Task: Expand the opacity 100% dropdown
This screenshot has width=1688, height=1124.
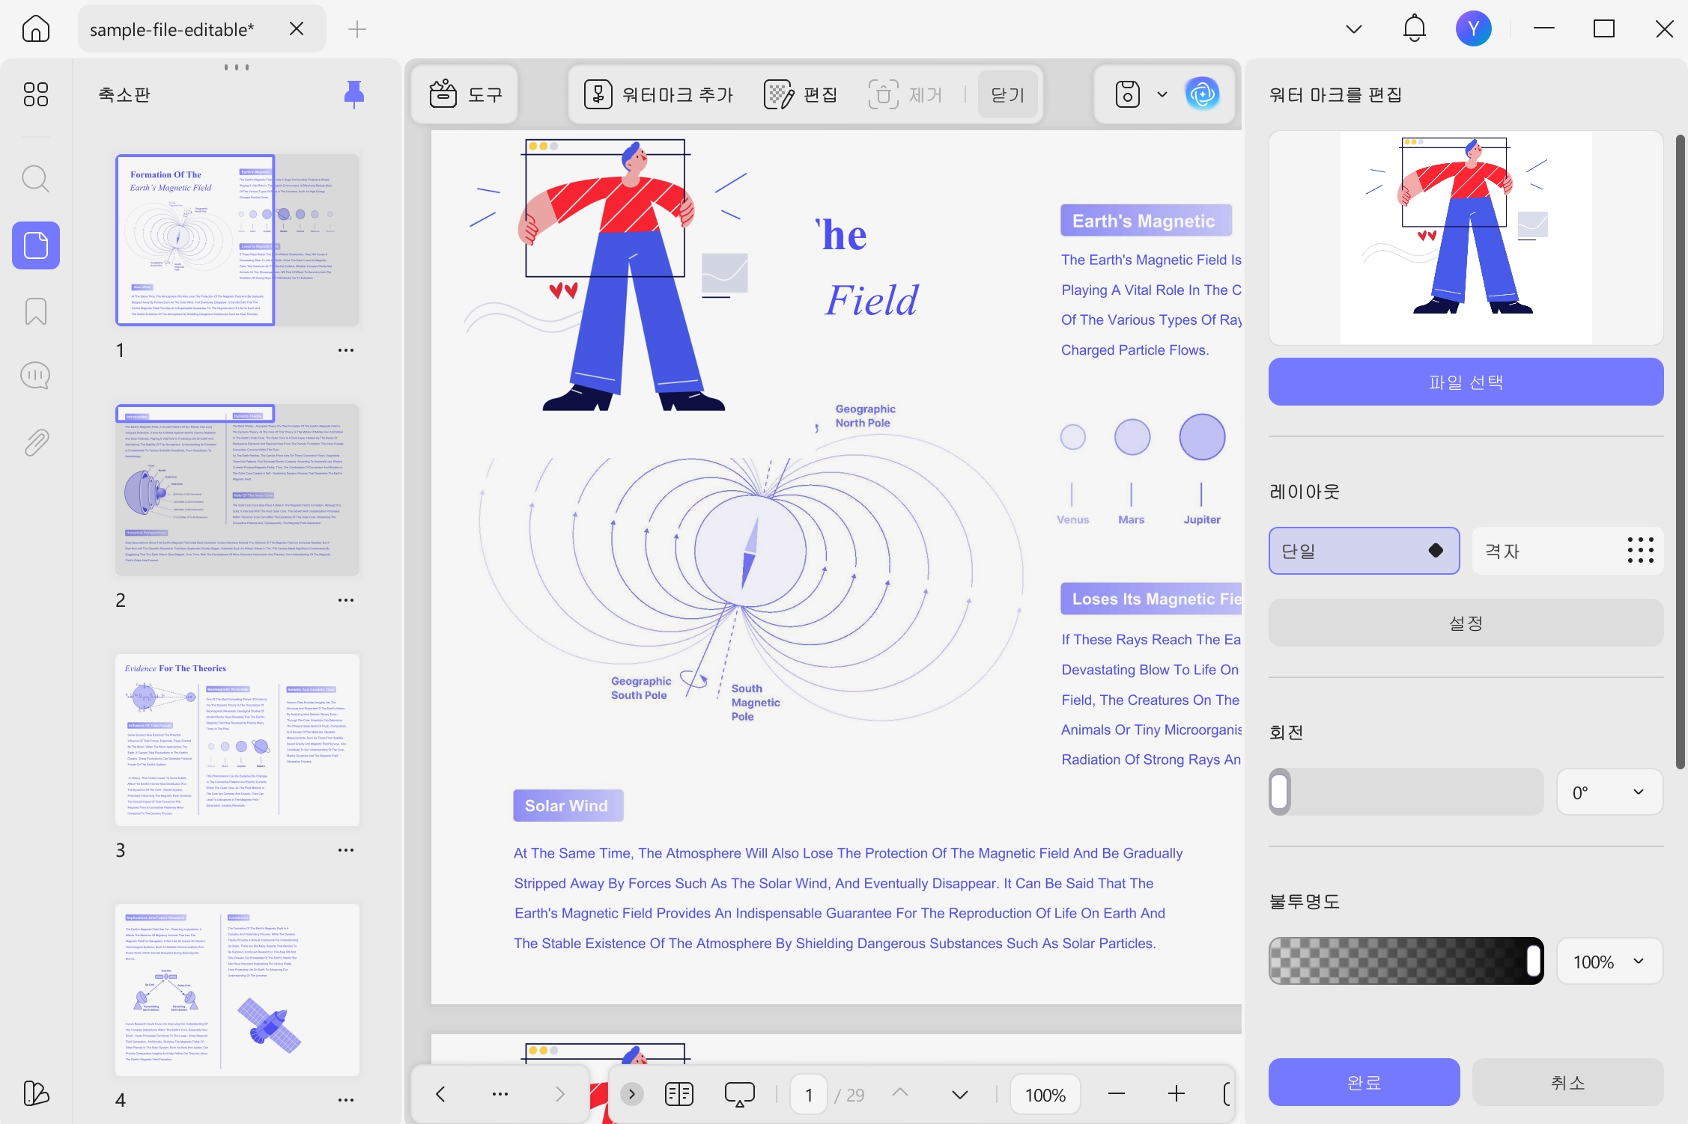Action: click(1609, 962)
